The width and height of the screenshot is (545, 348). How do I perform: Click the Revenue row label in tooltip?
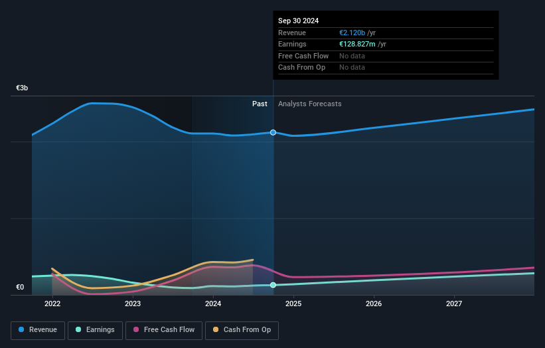[x=292, y=33]
